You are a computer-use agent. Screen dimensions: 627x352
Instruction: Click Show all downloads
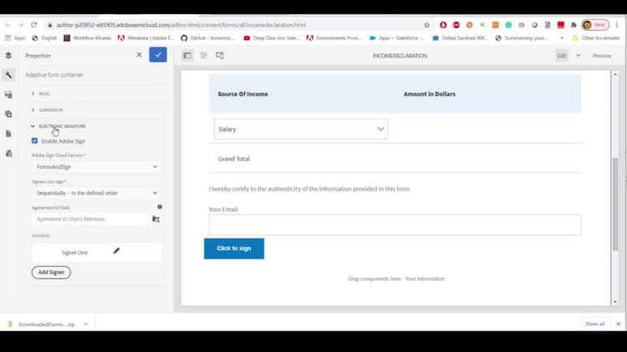point(595,324)
